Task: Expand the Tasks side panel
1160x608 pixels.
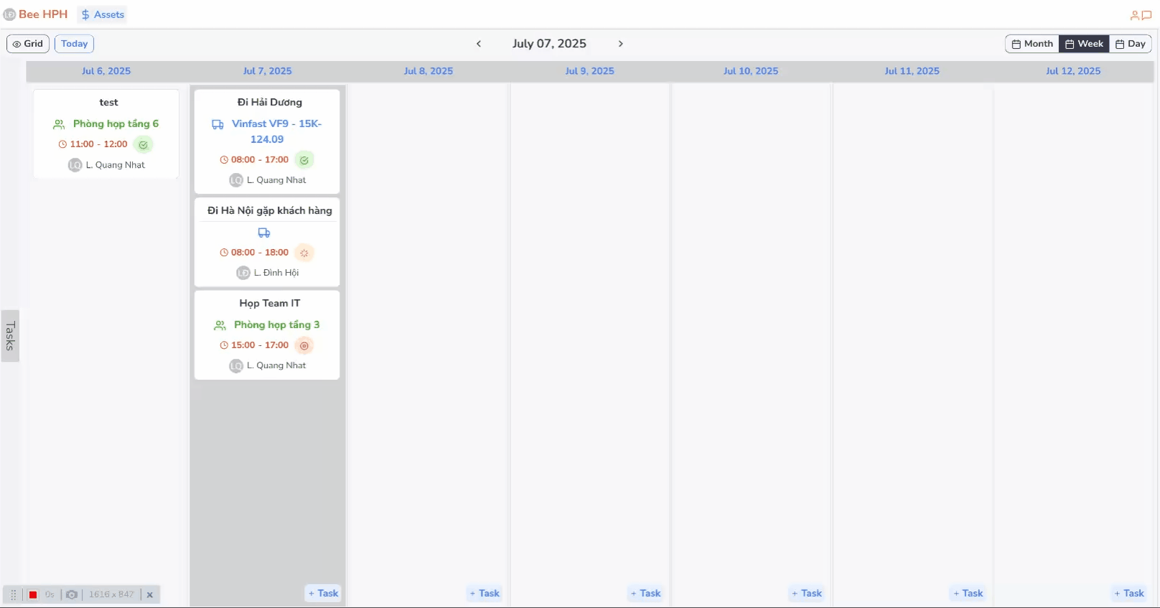Action: 10,336
